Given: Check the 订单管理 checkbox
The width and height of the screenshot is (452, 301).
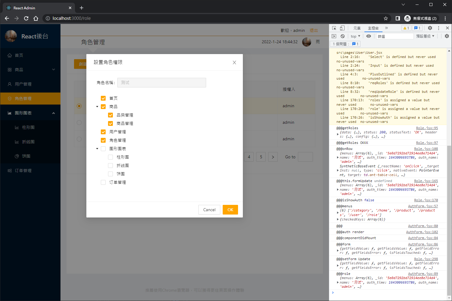Looking at the screenshot, I should point(103,182).
